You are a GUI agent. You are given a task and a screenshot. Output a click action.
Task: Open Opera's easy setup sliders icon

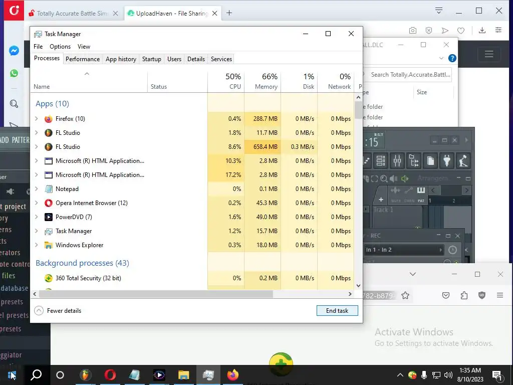(498, 30)
